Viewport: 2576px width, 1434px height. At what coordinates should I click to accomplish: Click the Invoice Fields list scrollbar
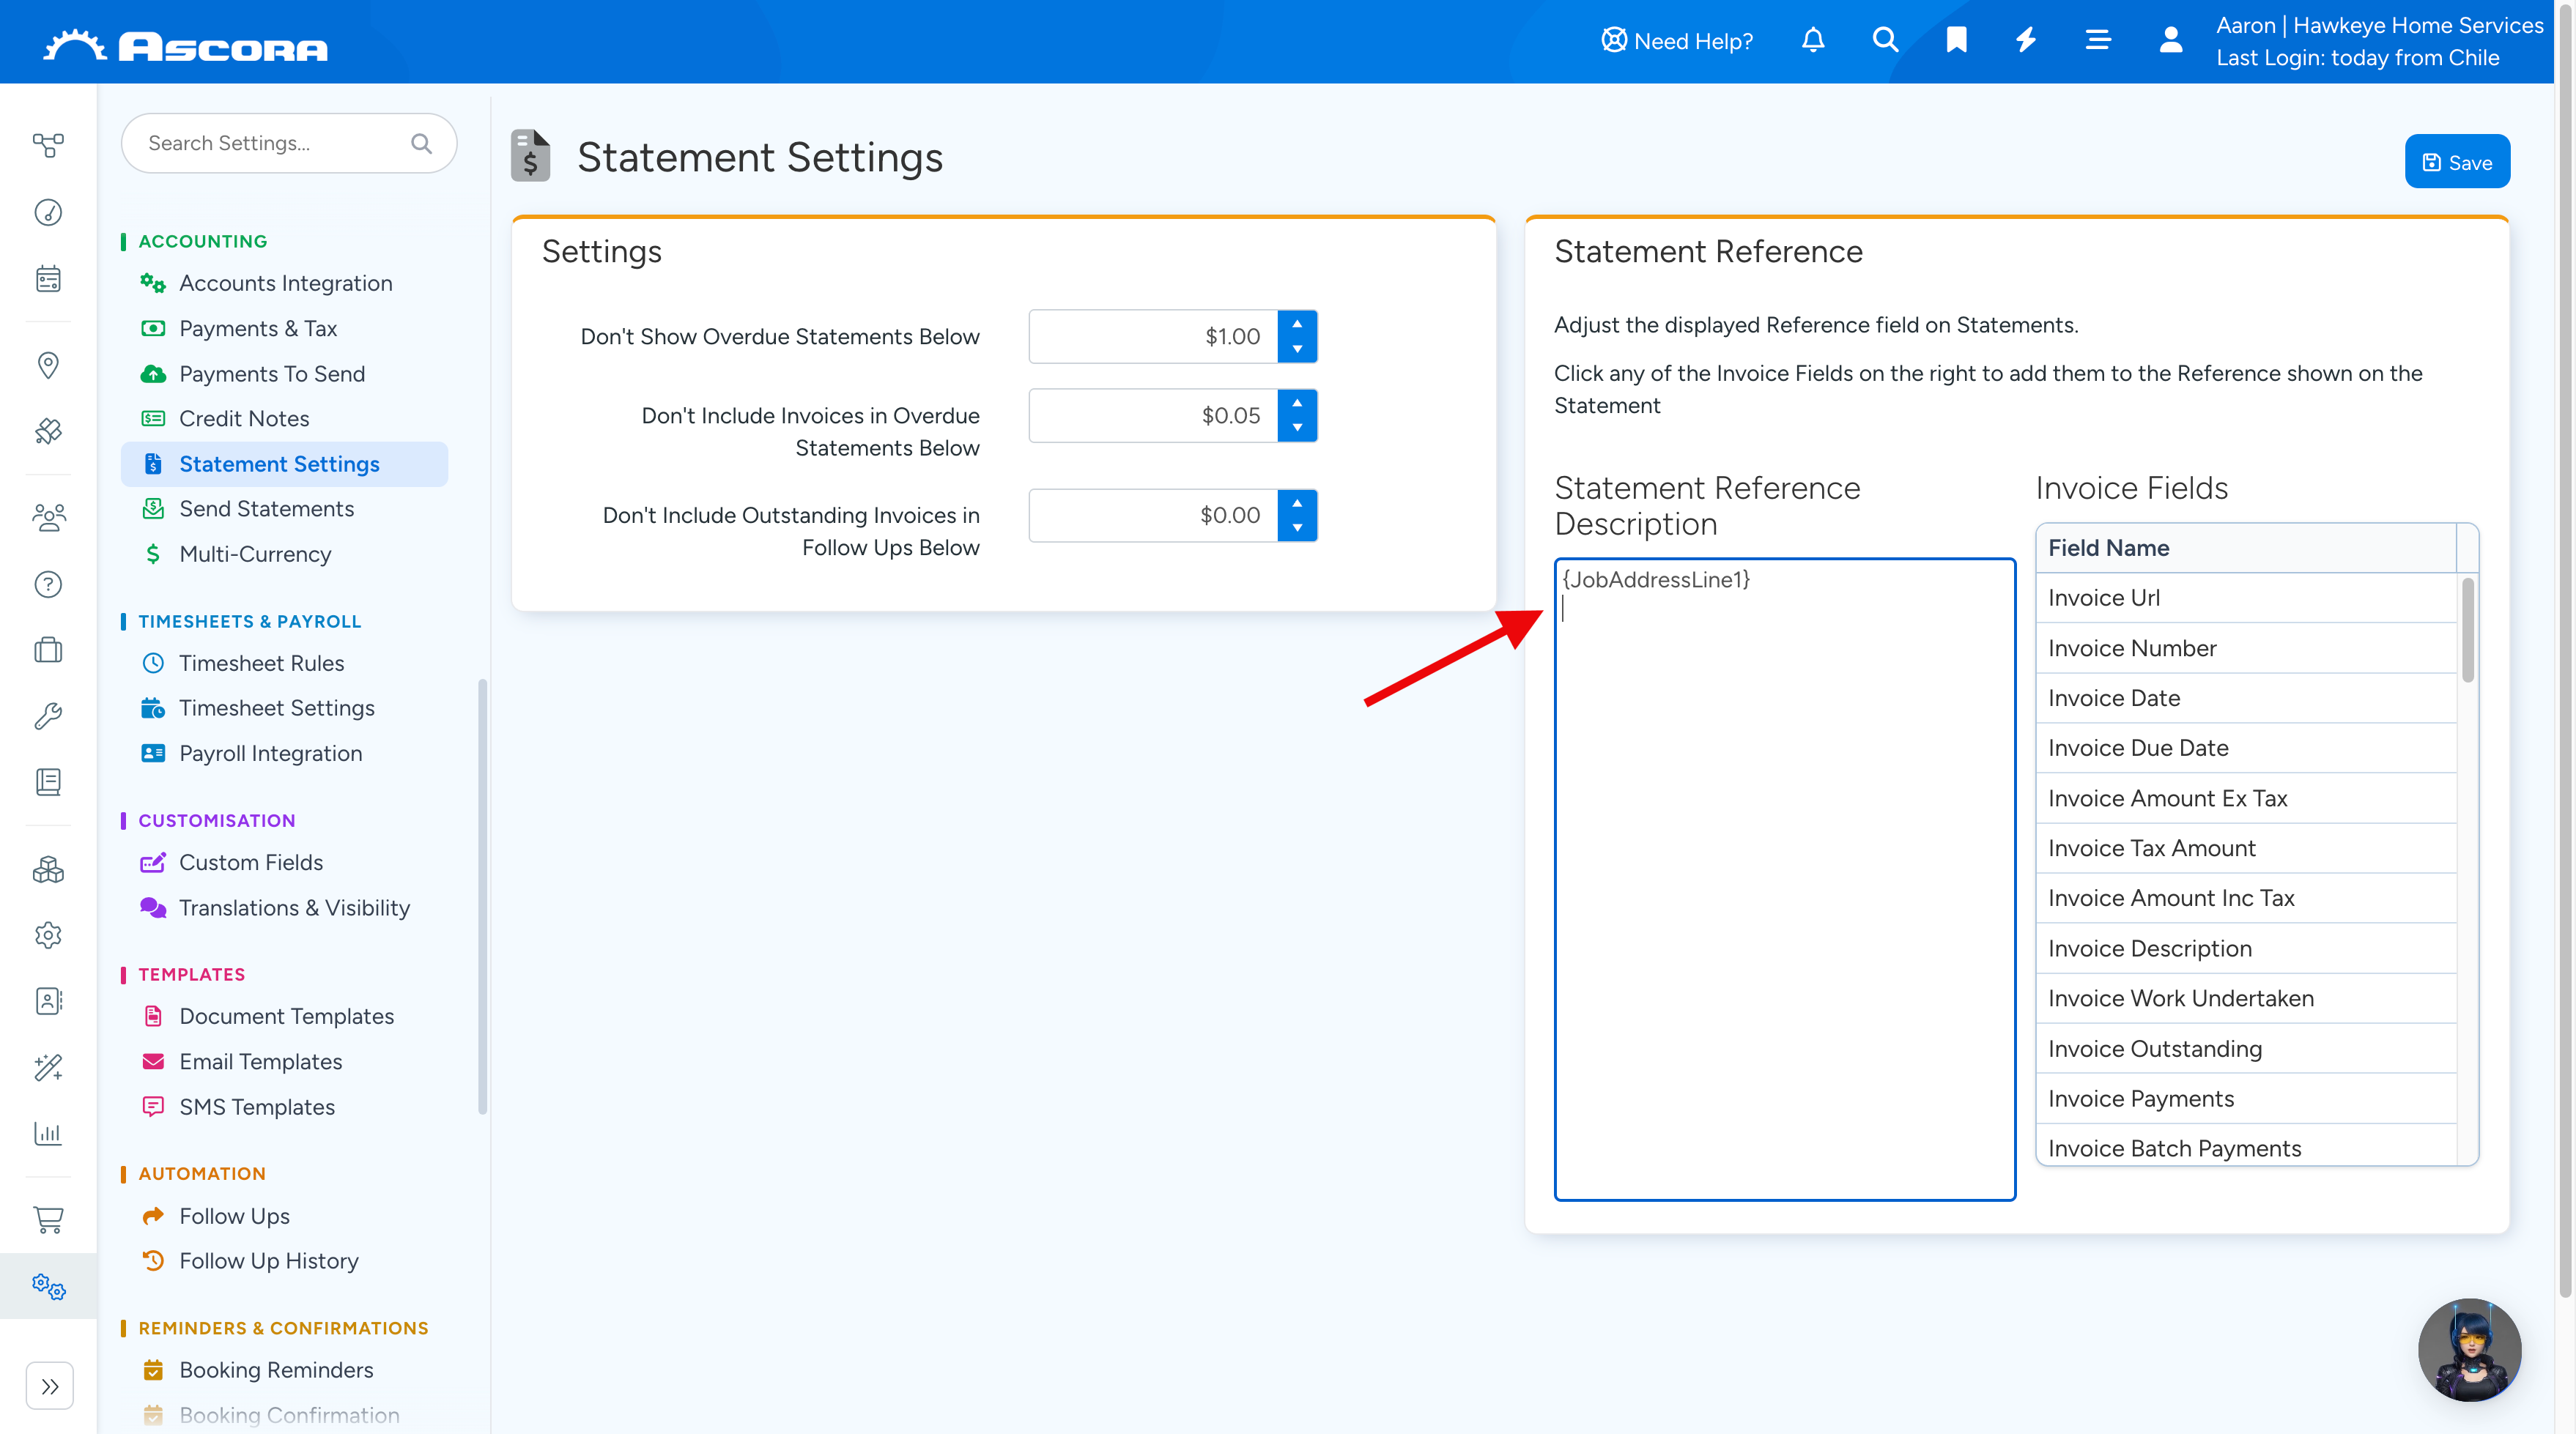point(2468,630)
